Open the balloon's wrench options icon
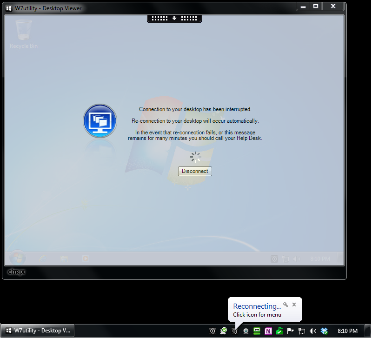 click(286, 305)
